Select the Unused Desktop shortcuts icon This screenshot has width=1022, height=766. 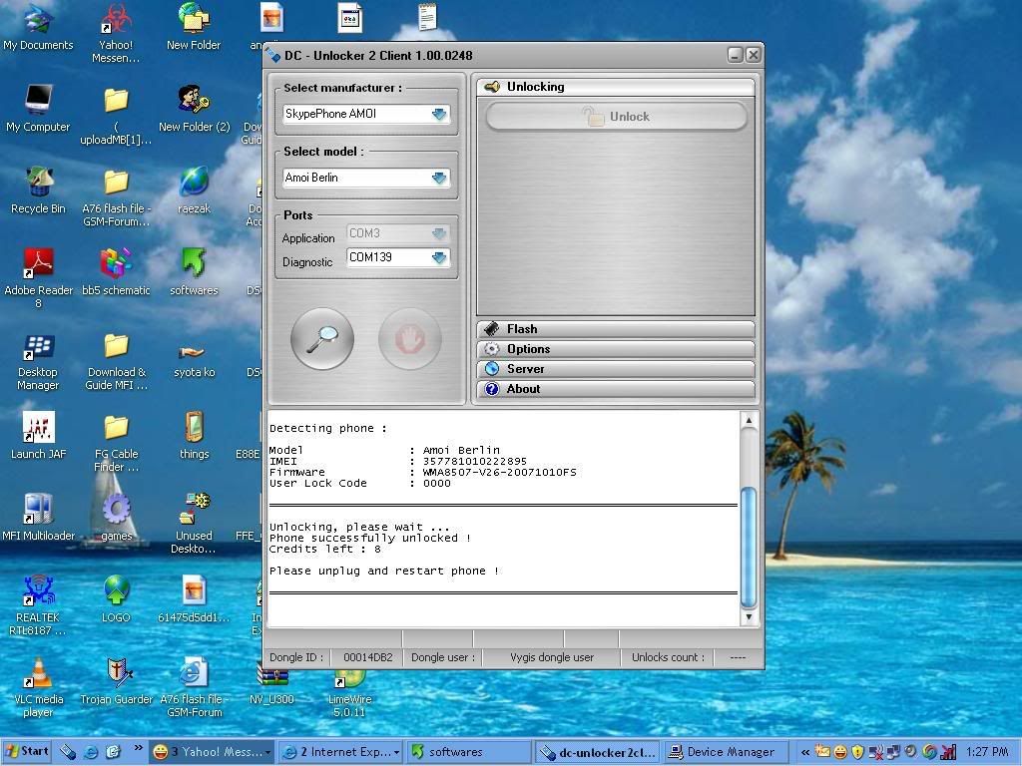click(x=195, y=525)
